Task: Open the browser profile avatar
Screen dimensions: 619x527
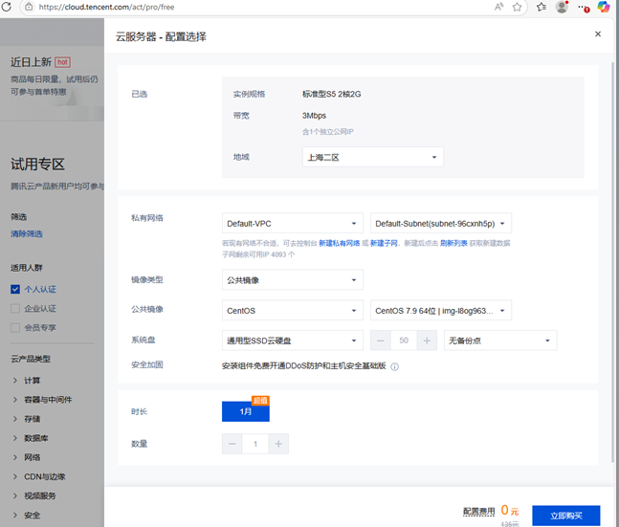Action: 562,7
